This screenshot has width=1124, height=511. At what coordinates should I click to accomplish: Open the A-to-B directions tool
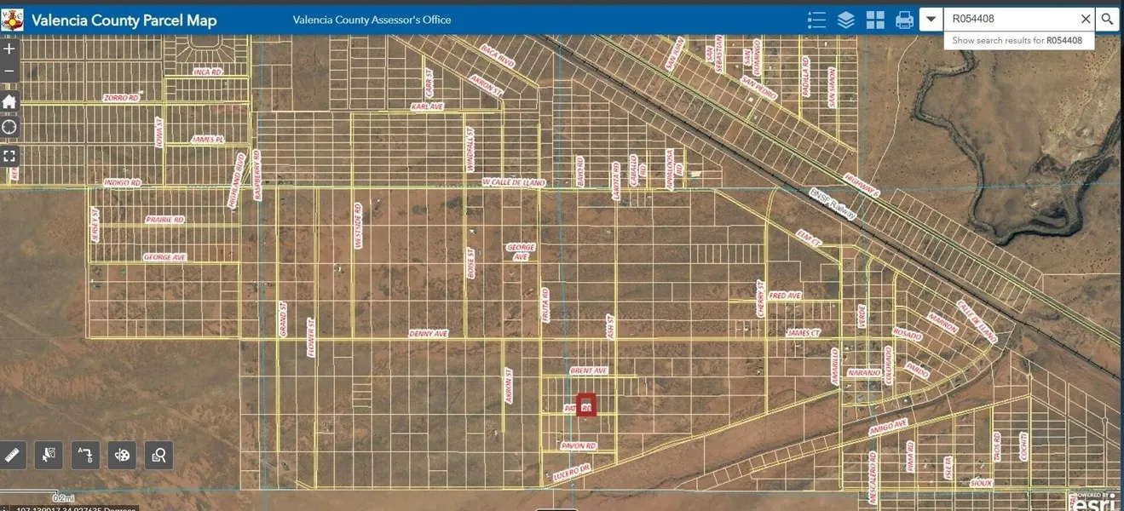click(85, 456)
